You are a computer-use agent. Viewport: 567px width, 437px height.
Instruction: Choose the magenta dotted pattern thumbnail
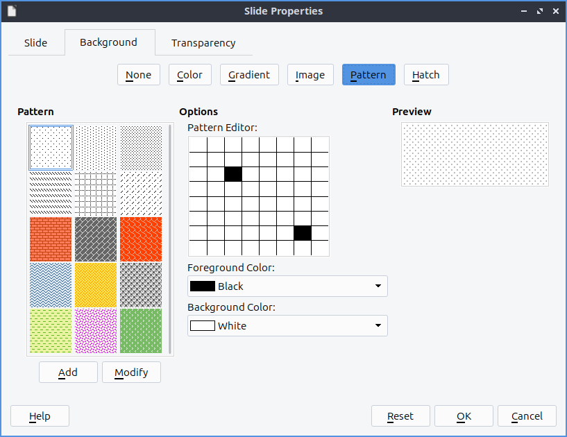95,330
